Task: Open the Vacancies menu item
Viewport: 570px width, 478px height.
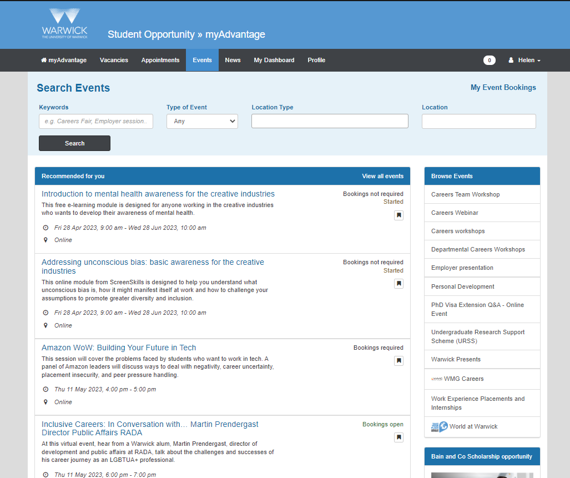Action: (114, 60)
